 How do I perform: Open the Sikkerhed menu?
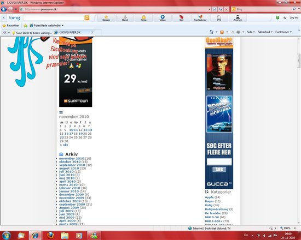265,32
